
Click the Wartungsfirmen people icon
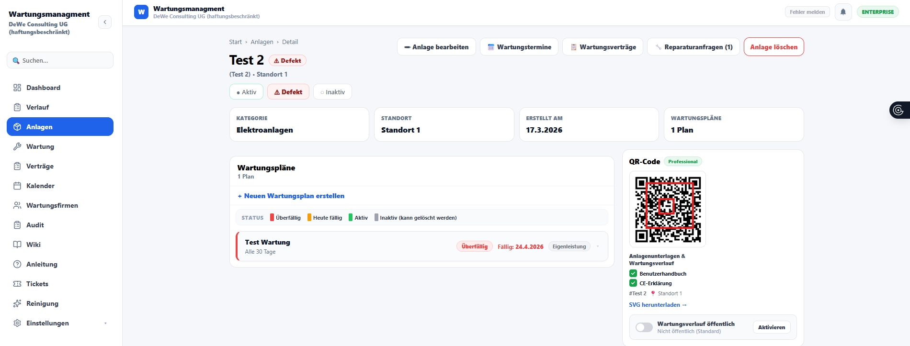click(17, 205)
